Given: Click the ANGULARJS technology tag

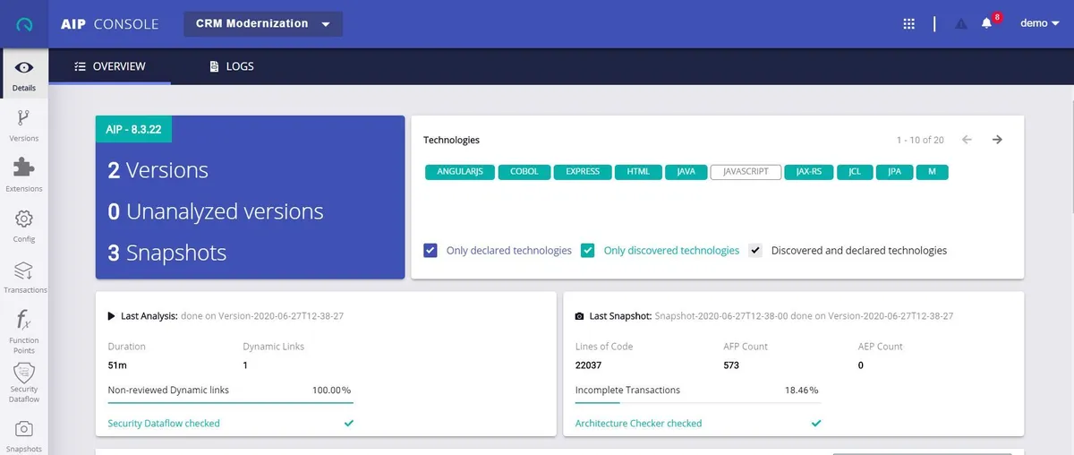Looking at the screenshot, I should pos(460,172).
